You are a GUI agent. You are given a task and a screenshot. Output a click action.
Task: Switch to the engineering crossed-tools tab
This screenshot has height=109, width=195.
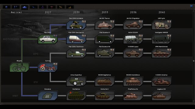(61, 7)
